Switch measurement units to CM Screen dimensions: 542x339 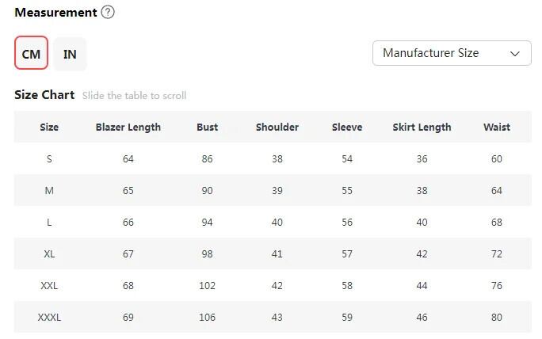pos(31,54)
